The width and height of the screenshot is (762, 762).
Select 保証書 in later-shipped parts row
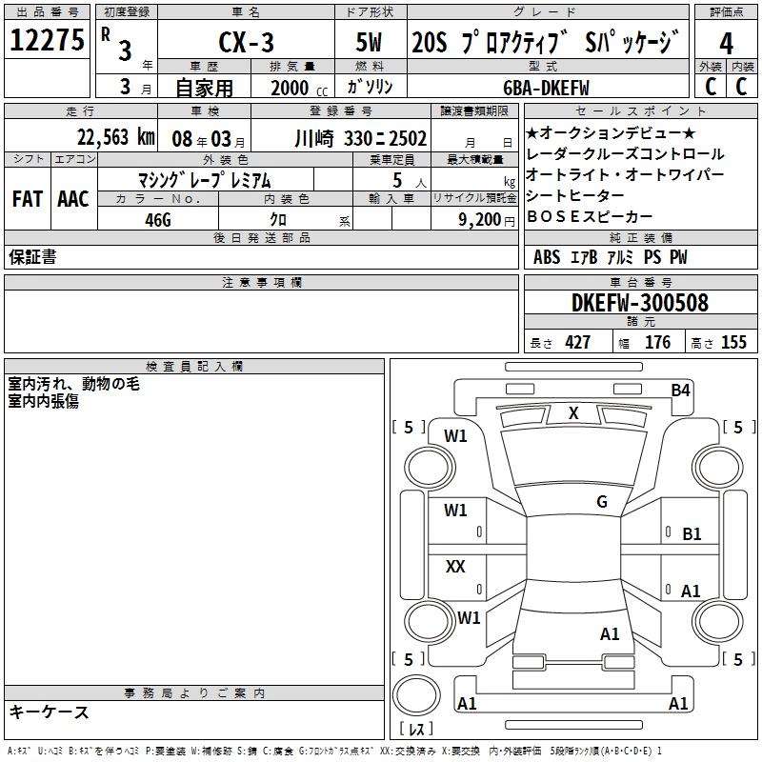pyautogui.click(x=32, y=257)
